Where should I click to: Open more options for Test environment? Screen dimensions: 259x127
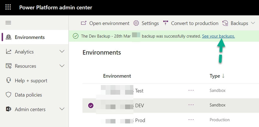(x=191, y=91)
